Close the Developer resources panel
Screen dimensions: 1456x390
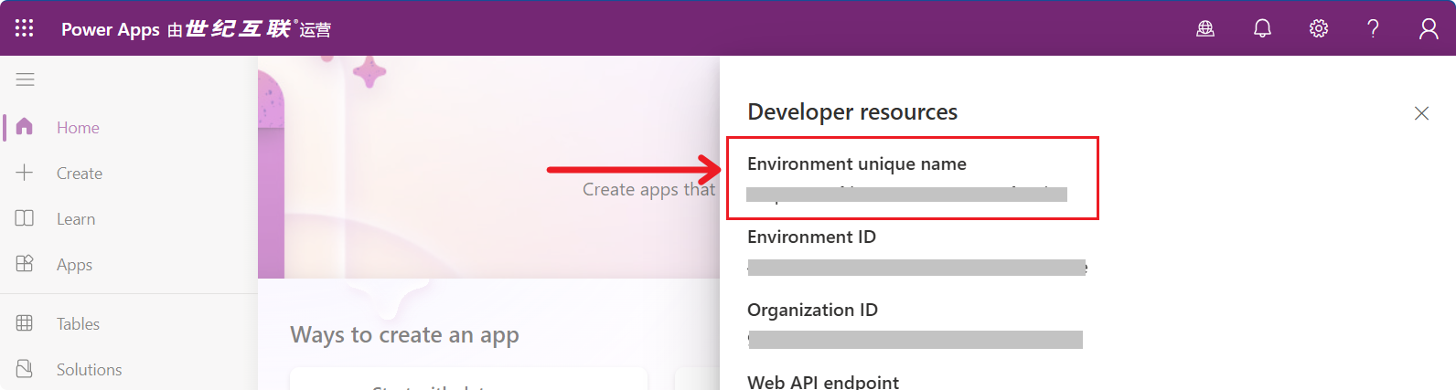pyautogui.click(x=1421, y=113)
